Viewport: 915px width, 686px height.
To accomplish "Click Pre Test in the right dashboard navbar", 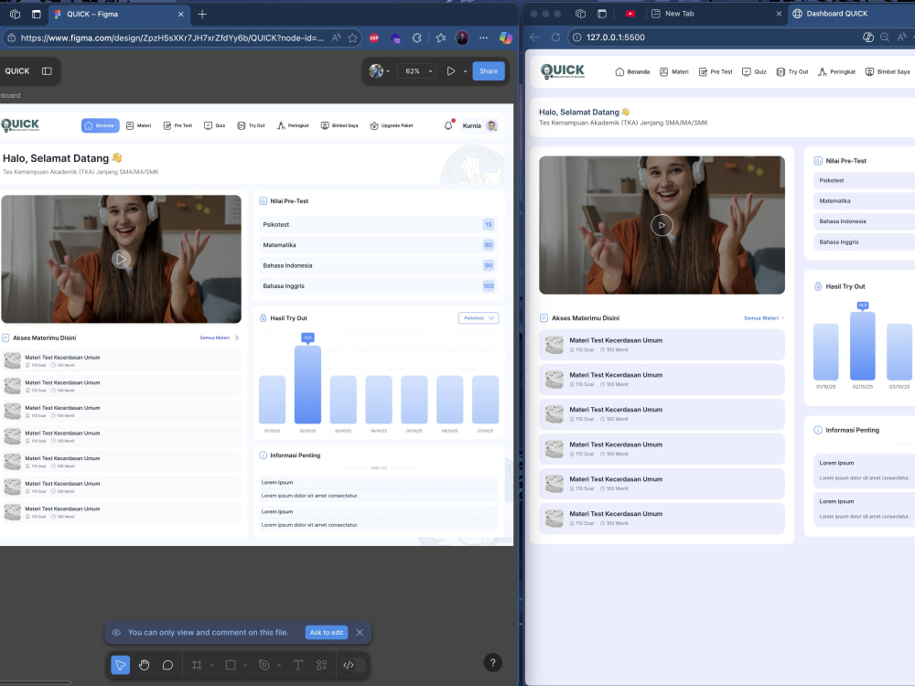I will click(716, 71).
